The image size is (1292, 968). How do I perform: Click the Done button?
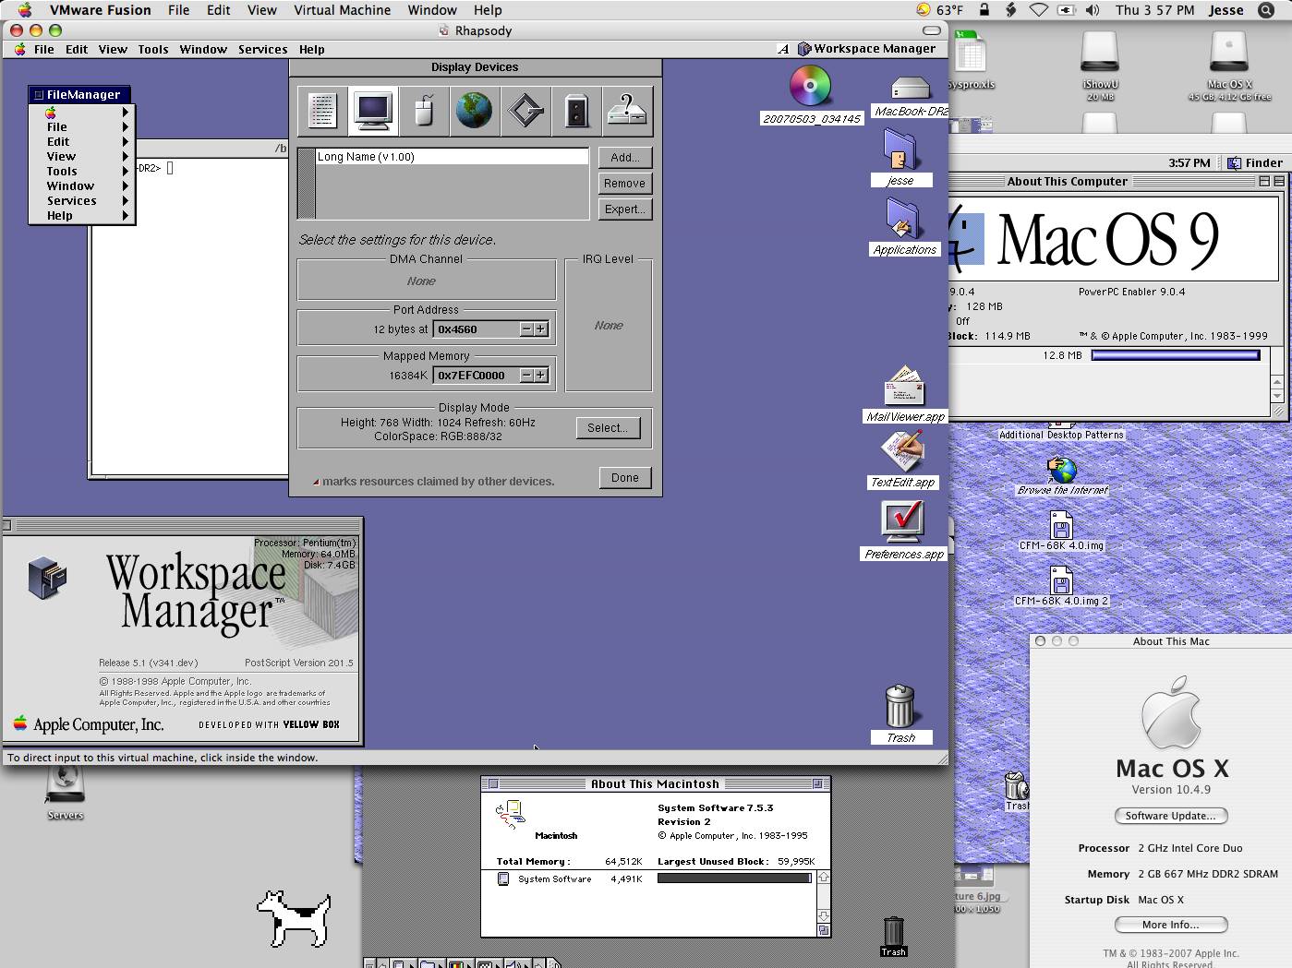[x=625, y=478]
